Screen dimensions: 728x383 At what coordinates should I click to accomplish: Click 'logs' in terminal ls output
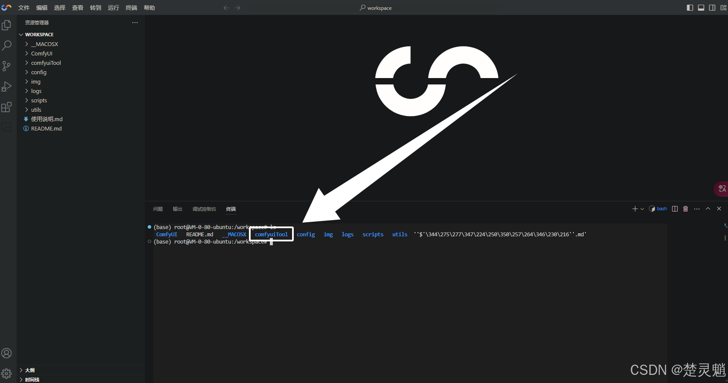click(x=348, y=235)
